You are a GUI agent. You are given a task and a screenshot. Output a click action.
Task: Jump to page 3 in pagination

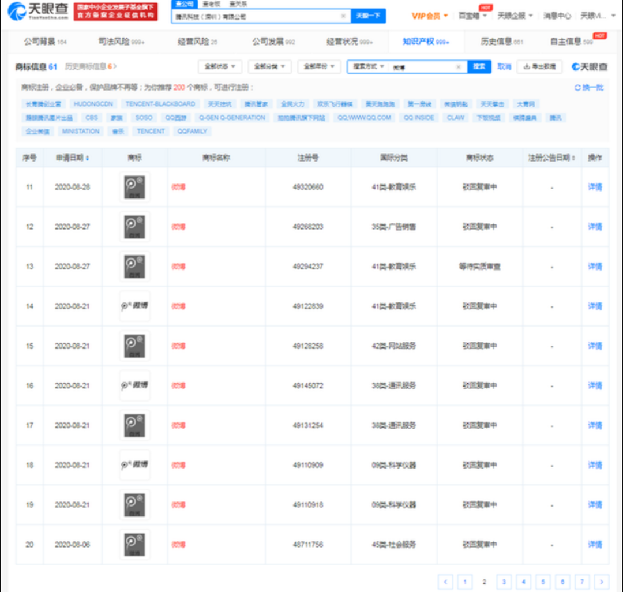point(504,582)
